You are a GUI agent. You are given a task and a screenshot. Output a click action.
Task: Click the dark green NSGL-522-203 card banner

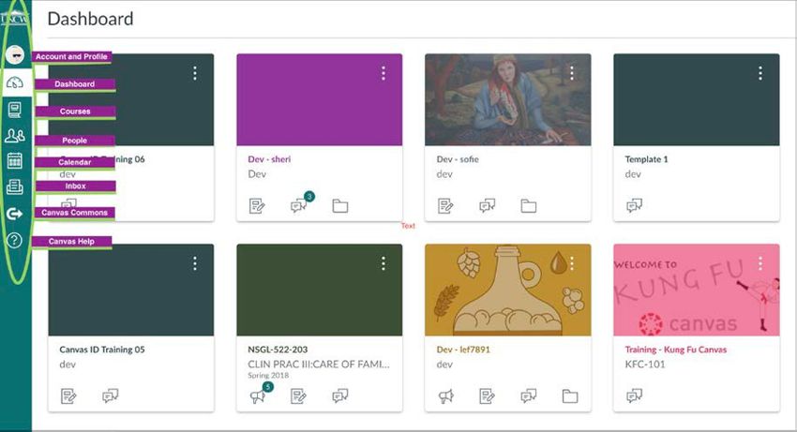tap(319, 290)
